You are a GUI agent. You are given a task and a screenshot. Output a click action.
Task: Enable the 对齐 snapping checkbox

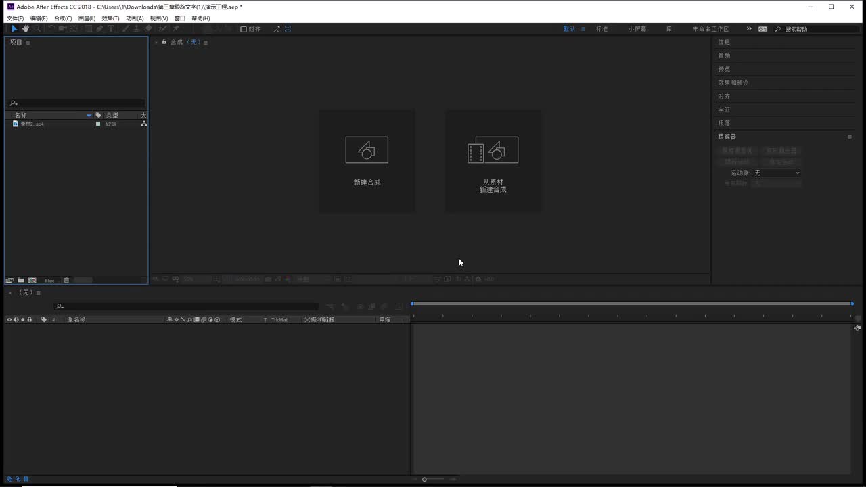coord(244,29)
